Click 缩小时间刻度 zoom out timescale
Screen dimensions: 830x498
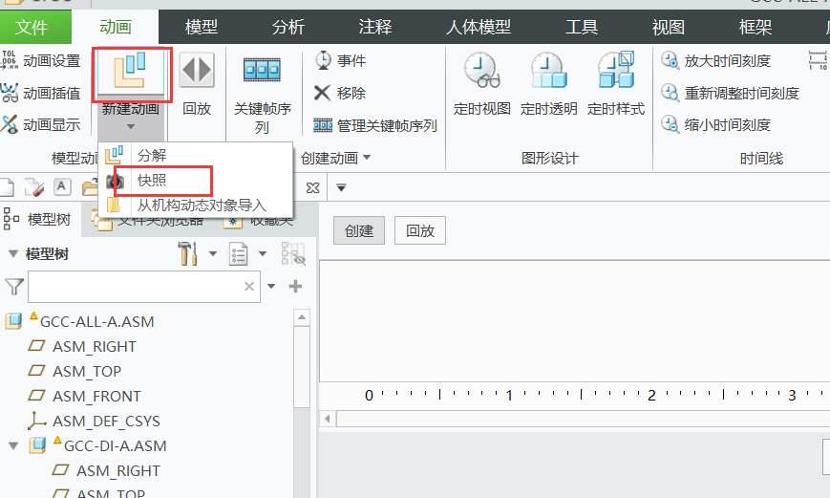[x=715, y=125]
